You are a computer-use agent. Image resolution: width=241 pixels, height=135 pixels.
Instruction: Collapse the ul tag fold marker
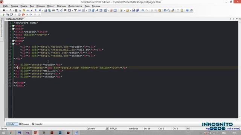(13, 43)
